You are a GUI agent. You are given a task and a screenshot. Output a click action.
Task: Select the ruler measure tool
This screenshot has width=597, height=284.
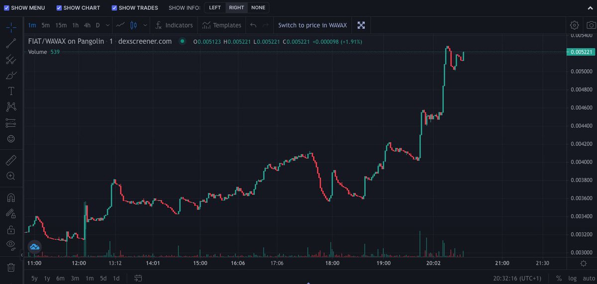(11, 160)
